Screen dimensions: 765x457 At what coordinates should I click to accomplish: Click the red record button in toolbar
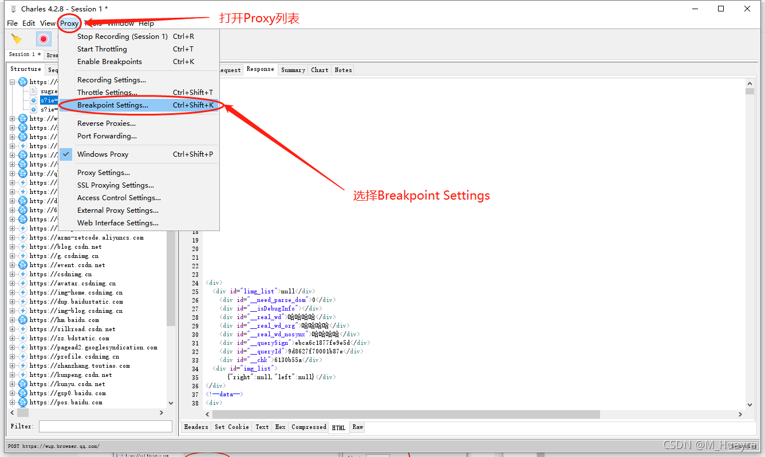[x=44, y=39]
